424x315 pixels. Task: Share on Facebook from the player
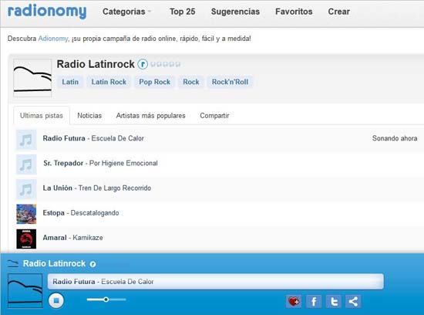click(314, 301)
